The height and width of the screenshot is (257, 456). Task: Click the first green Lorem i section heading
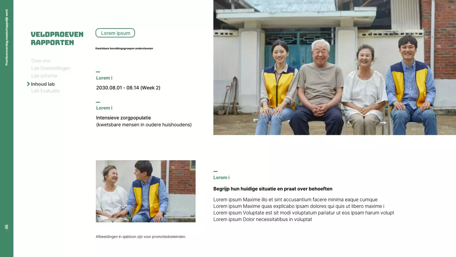104,78
